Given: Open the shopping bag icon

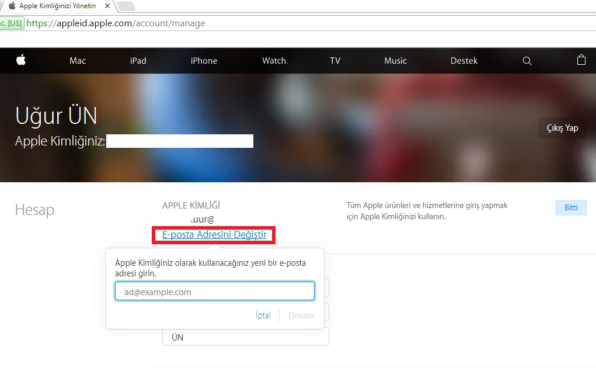Looking at the screenshot, I should click(x=581, y=60).
